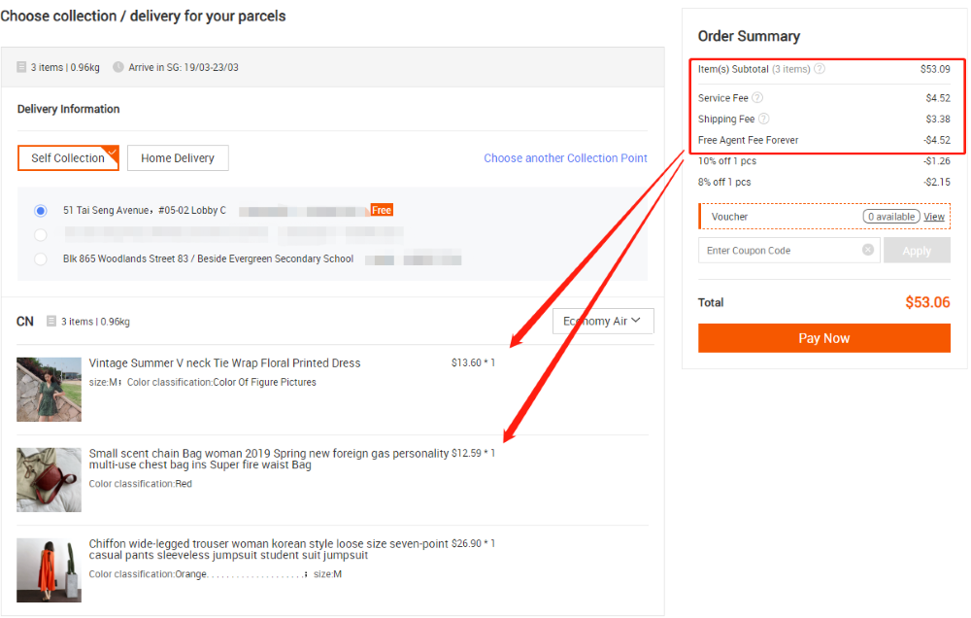
Task: Click the Item(s) Subtotal help icon
Action: (820, 69)
